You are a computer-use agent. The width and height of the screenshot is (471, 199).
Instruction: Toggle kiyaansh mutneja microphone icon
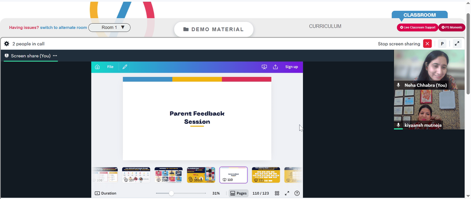[x=398, y=125]
